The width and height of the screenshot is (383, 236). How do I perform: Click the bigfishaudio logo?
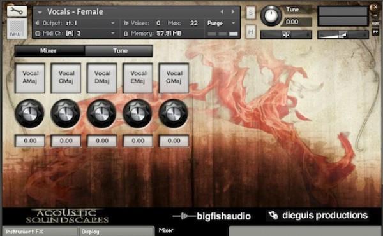[x=211, y=216]
